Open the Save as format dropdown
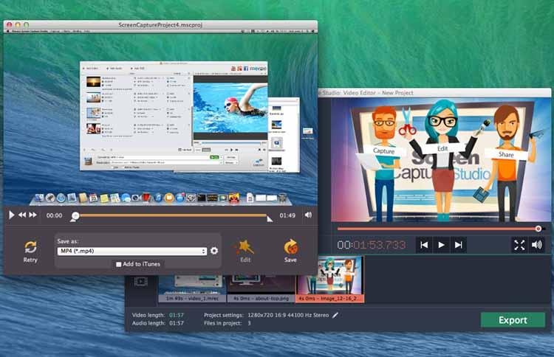Image resolution: width=554 pixels, height=357 pixels. click(x=131, y=252)
